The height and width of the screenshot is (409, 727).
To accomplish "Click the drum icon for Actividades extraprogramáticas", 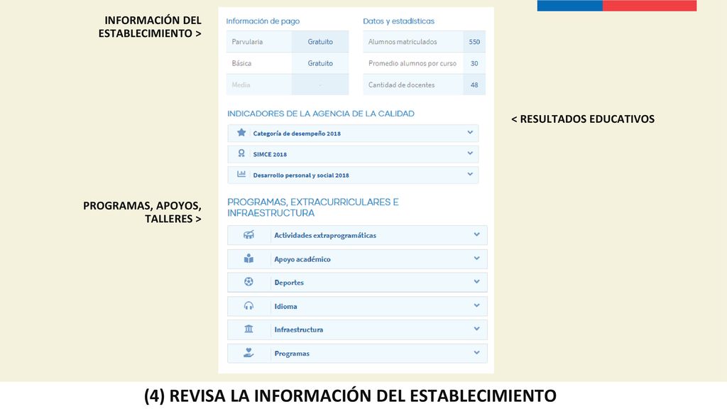I will (248, 234).
